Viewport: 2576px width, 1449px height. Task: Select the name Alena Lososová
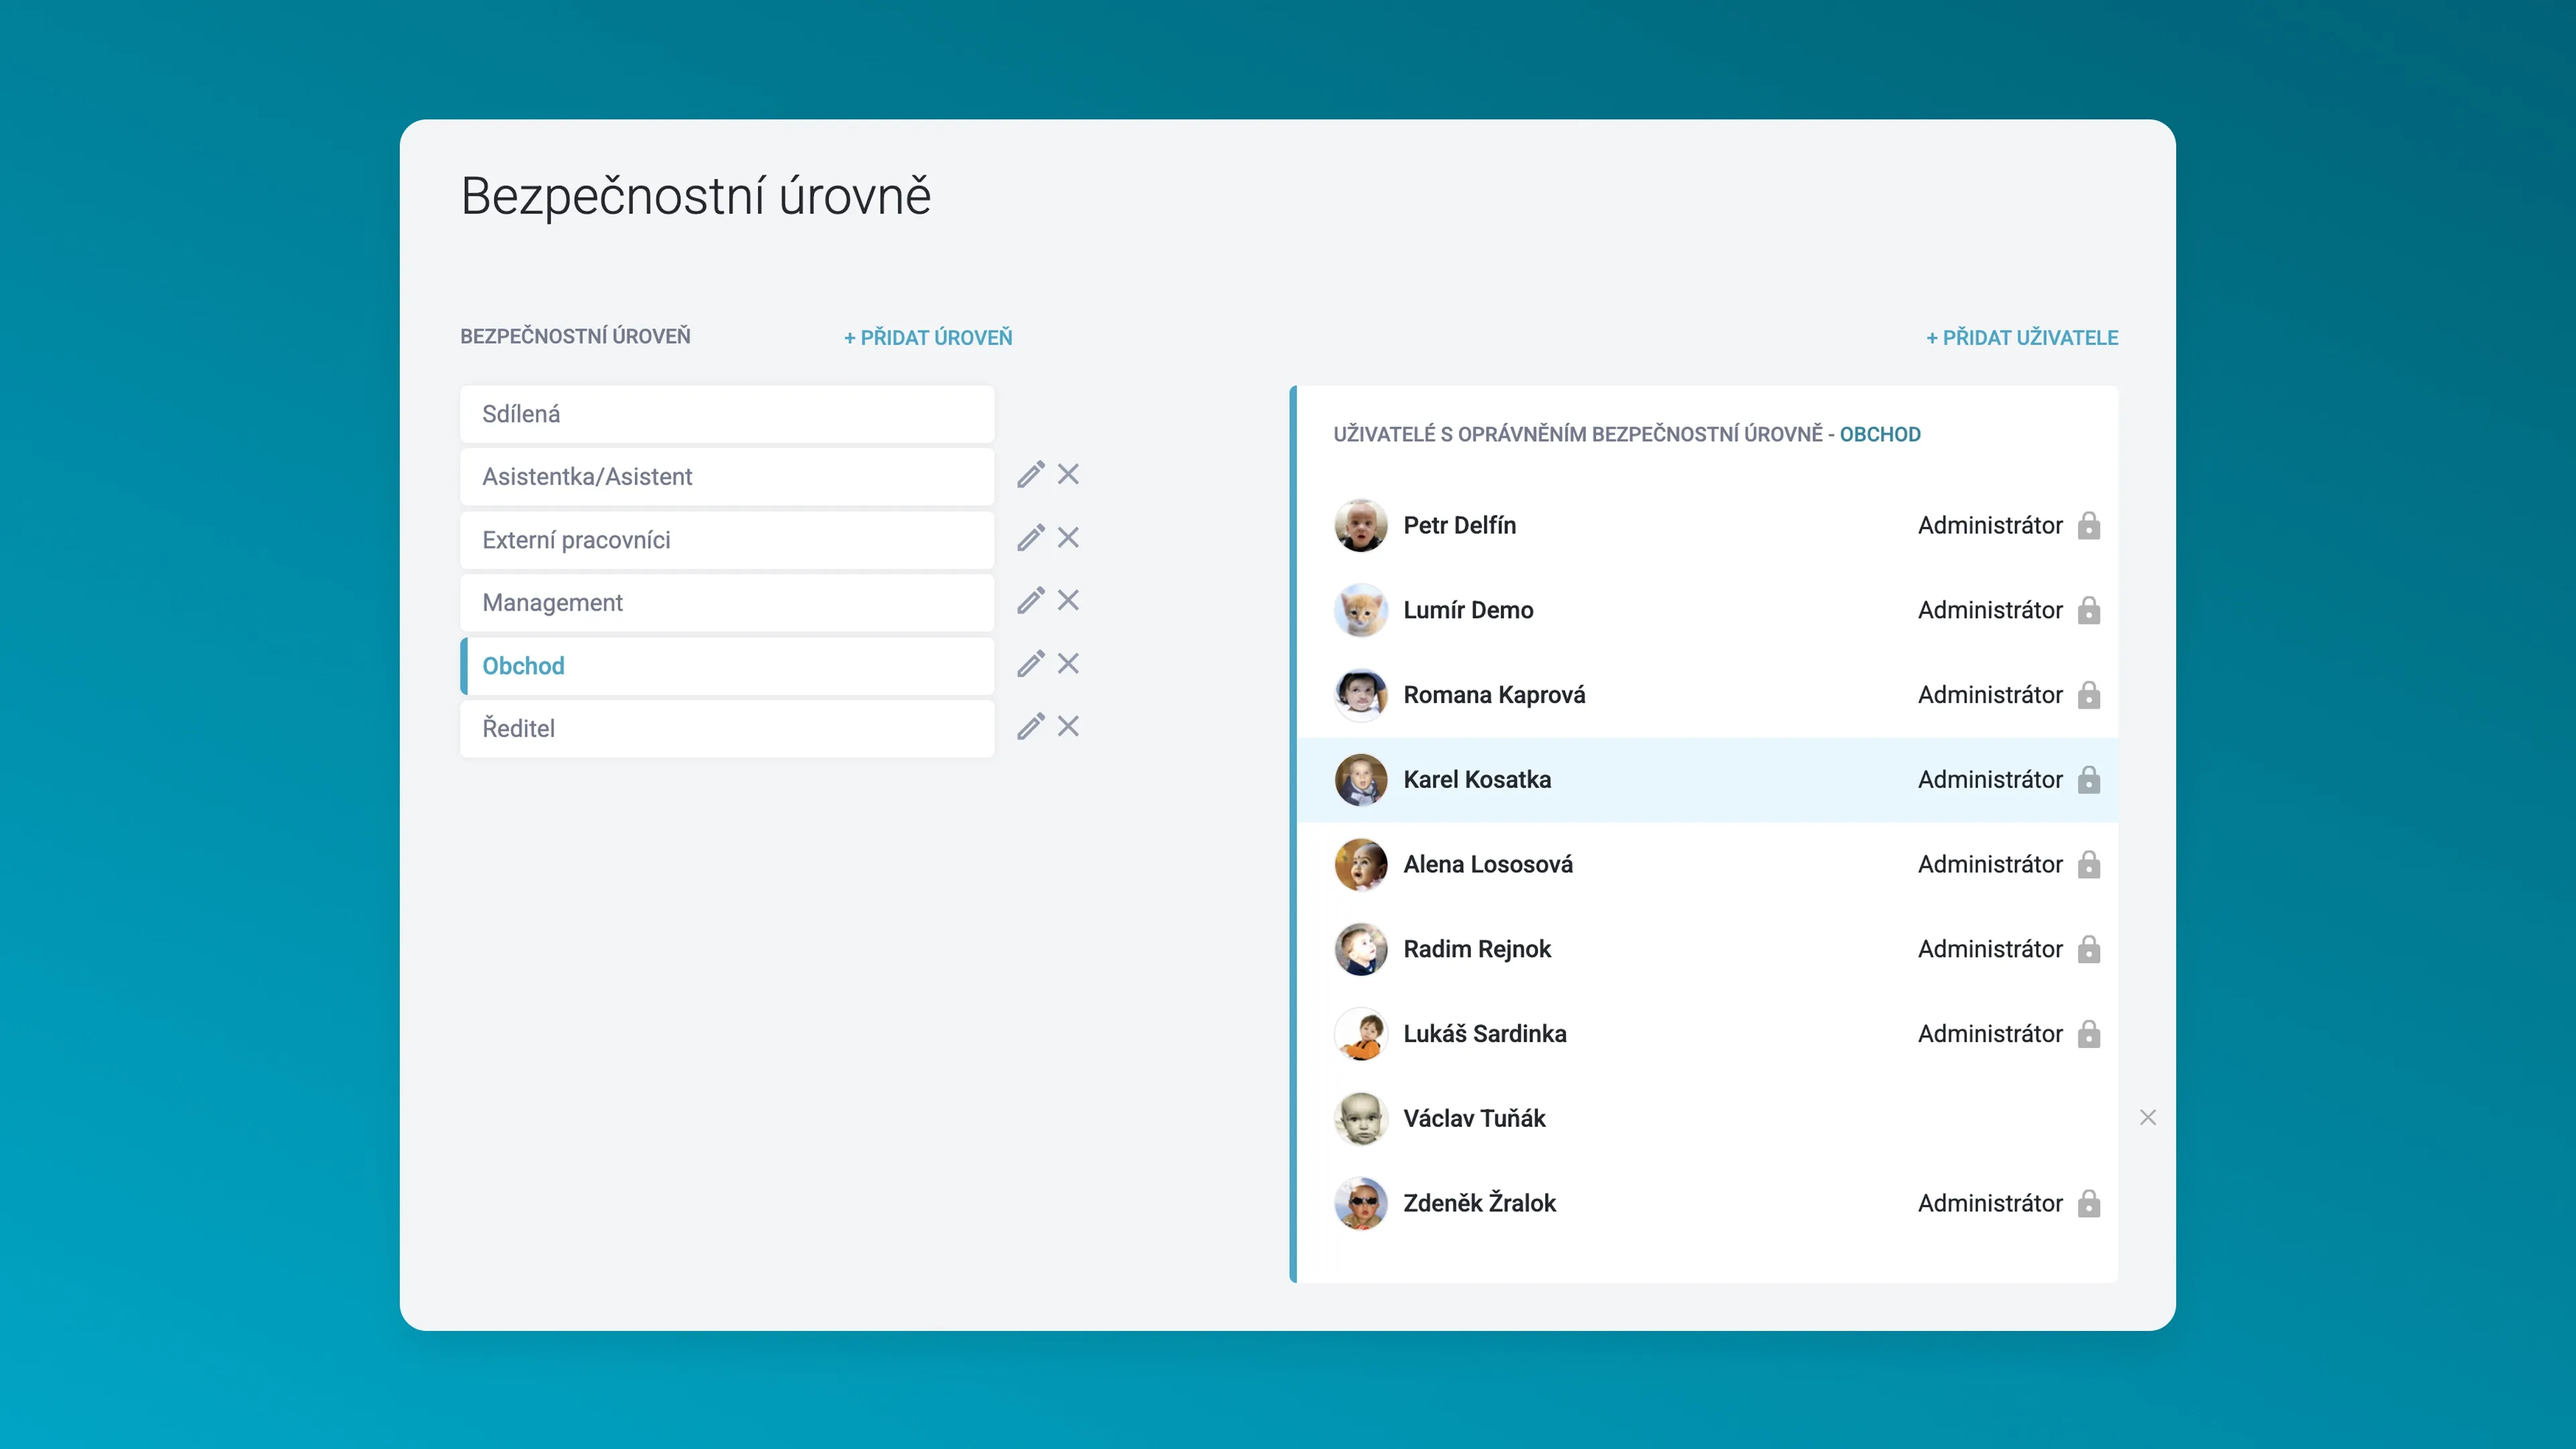tap(1488, 865)
